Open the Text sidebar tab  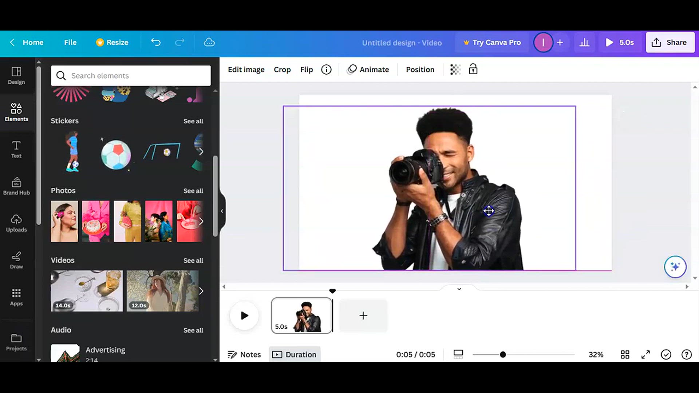tap(16, 150)
